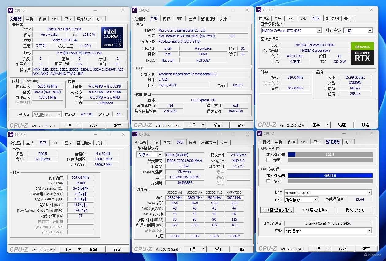Click the CAS# Latency 34.0 时钟 value
The width and height of the screenshot is (386, 261).
pyautogui.click(x=80, y=188)
